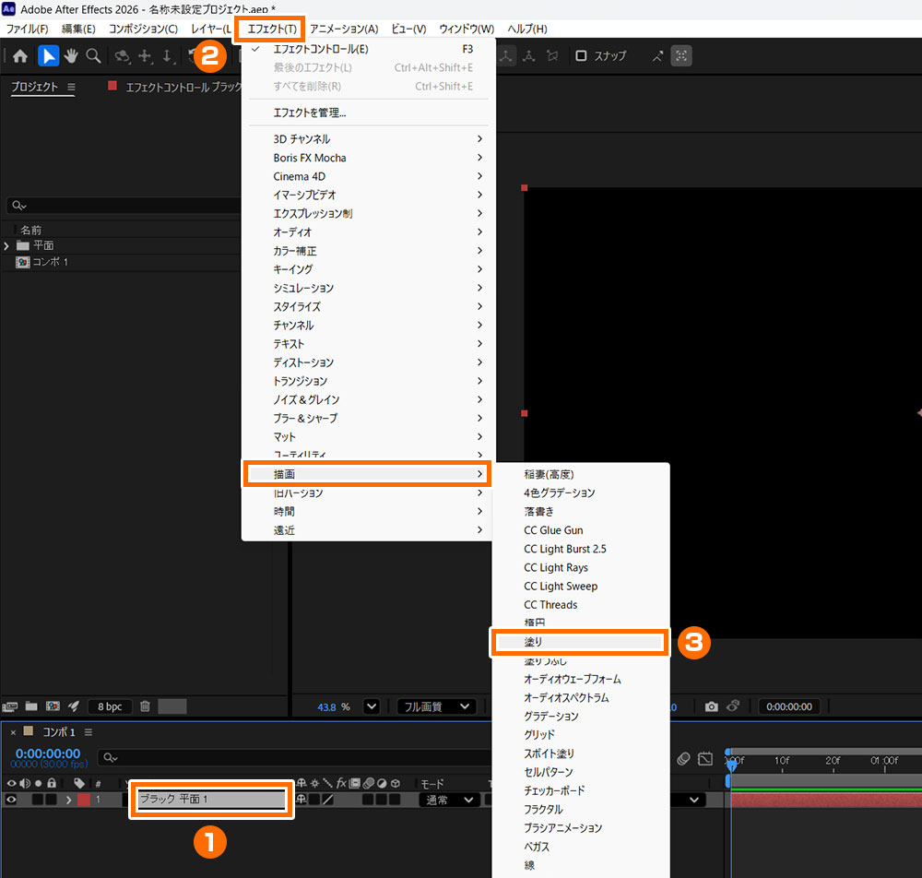Click the trash icon in the Project panel
This screenshot has width=922, height=878.
145,706
